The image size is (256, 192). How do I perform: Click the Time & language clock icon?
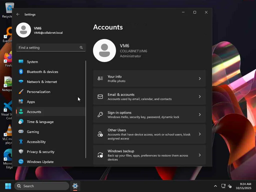21,122
